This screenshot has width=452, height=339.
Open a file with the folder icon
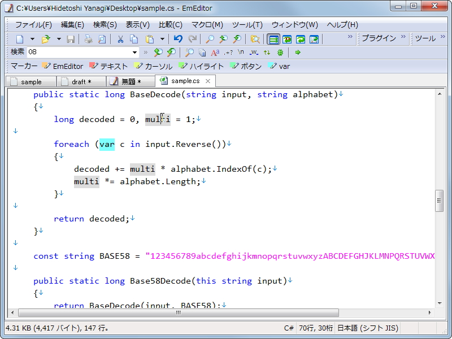pyautogui.click(x=46, y=39)
